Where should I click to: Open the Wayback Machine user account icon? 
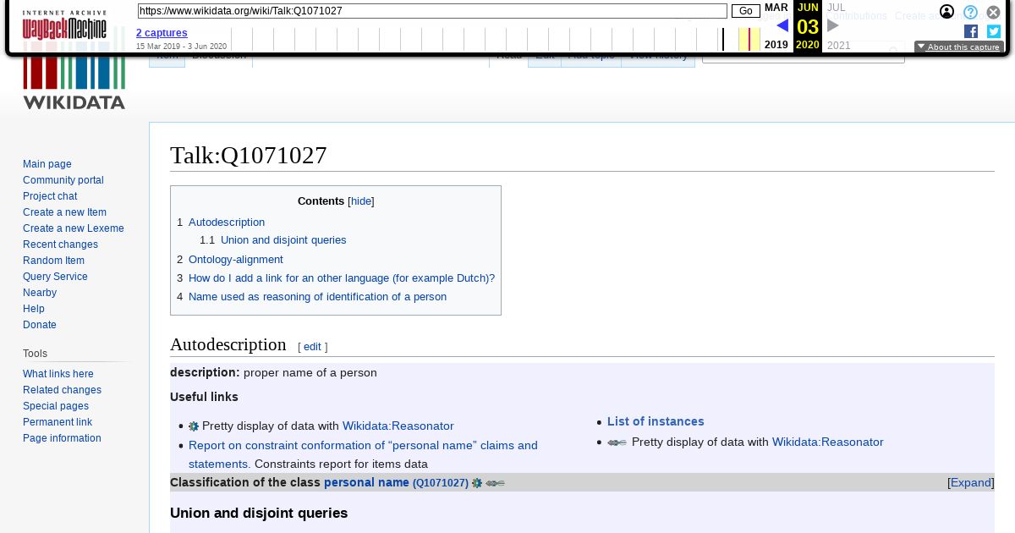click(947, 12)
